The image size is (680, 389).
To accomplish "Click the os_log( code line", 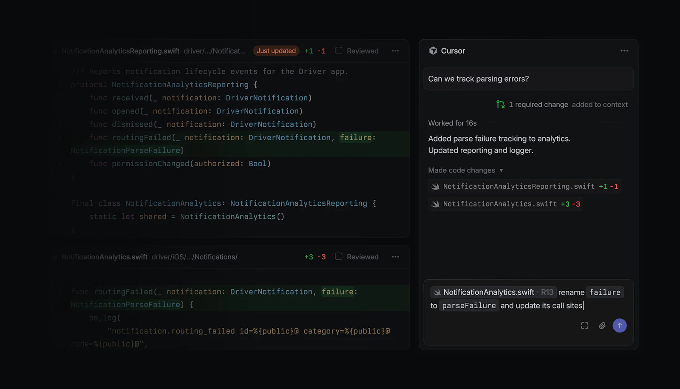I will tap(105, 318).
